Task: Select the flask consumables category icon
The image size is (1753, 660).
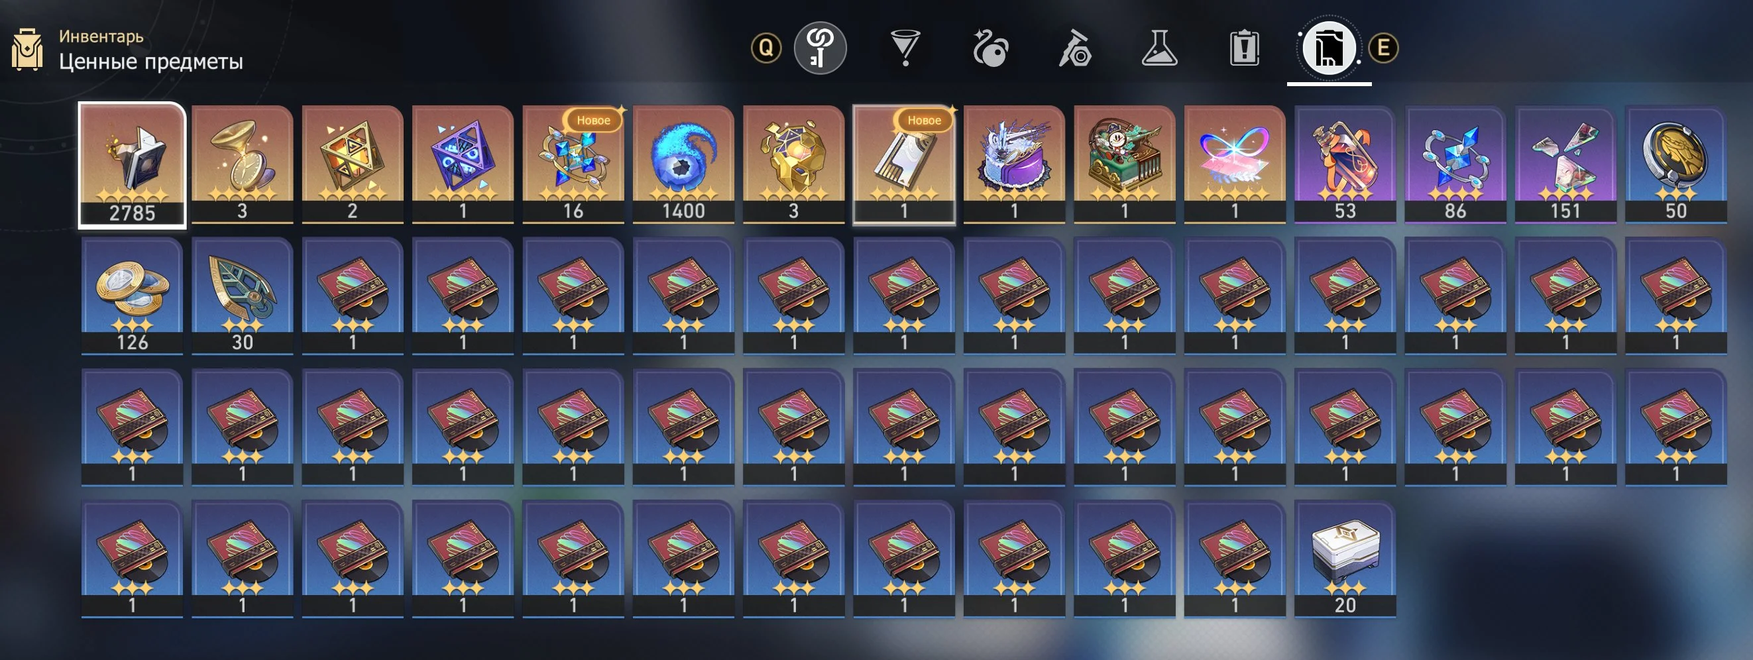Action: click(x=1159, y=48)
